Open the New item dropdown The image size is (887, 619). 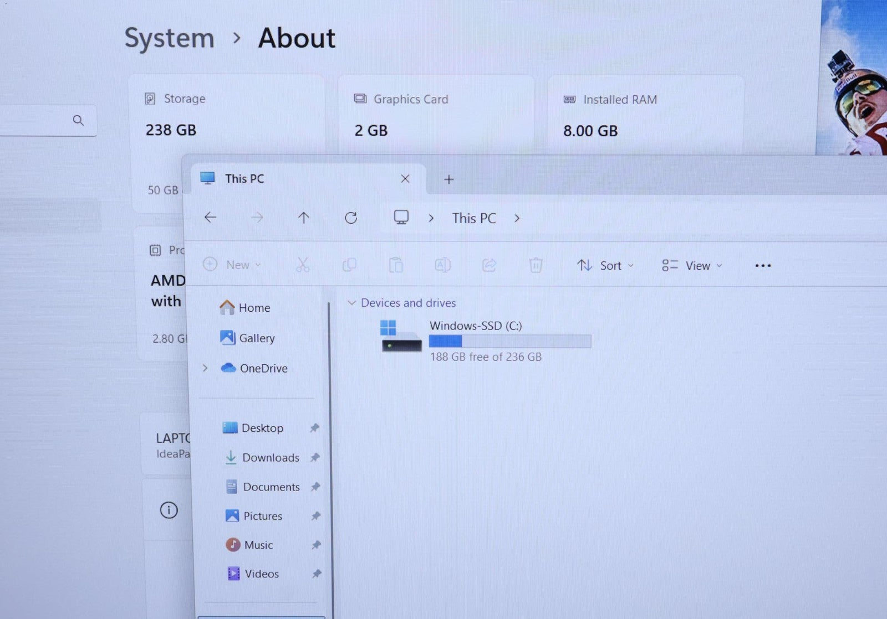232,265
